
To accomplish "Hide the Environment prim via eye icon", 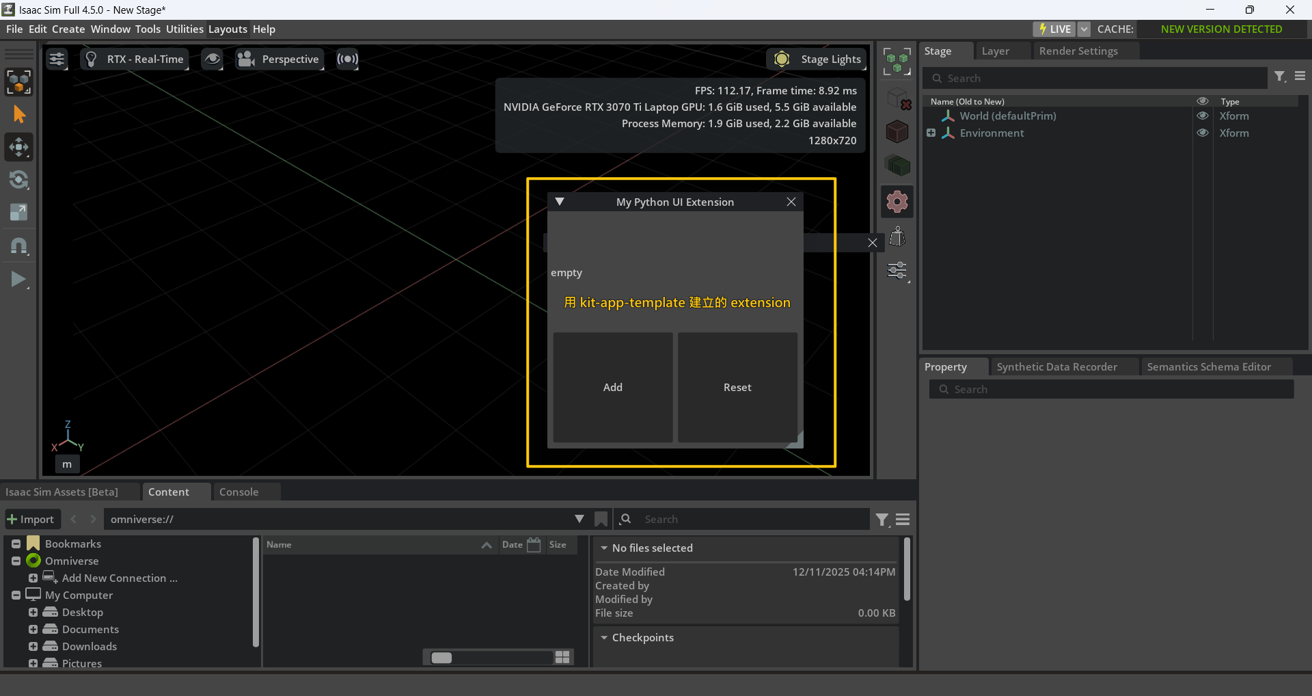I will click(x=1202, y=133).
